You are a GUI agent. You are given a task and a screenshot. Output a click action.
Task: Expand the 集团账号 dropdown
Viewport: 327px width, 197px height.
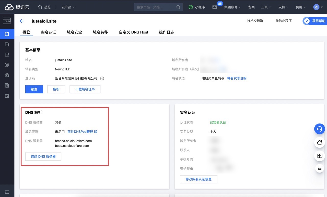(232, 7)
